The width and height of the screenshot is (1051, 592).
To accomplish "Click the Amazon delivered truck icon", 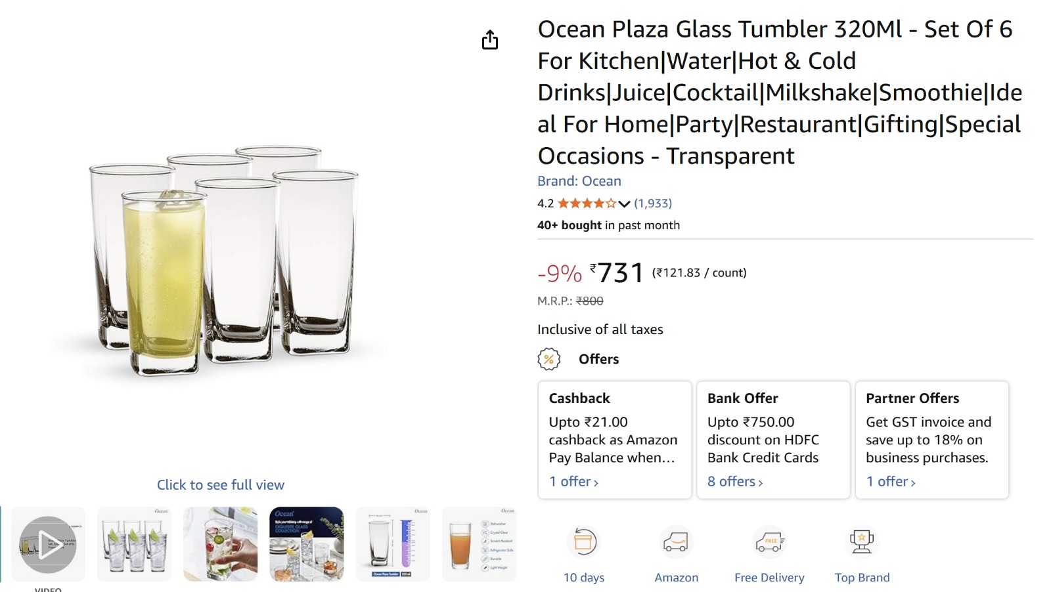I will (x=675, y=542).
